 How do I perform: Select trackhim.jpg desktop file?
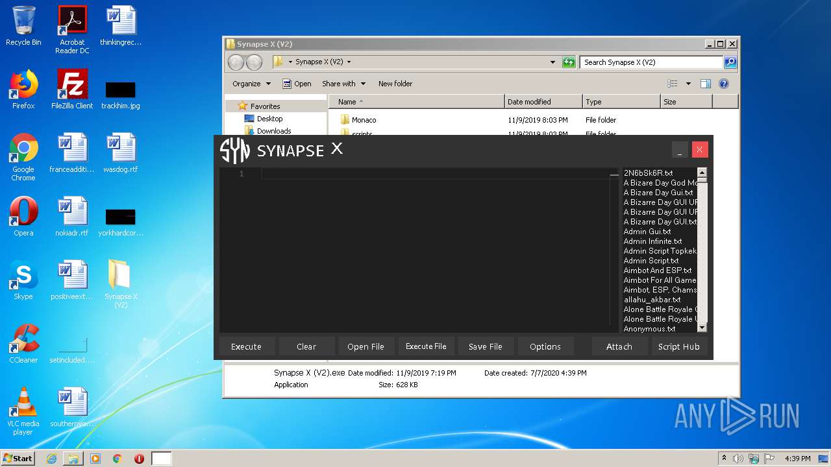121,95
